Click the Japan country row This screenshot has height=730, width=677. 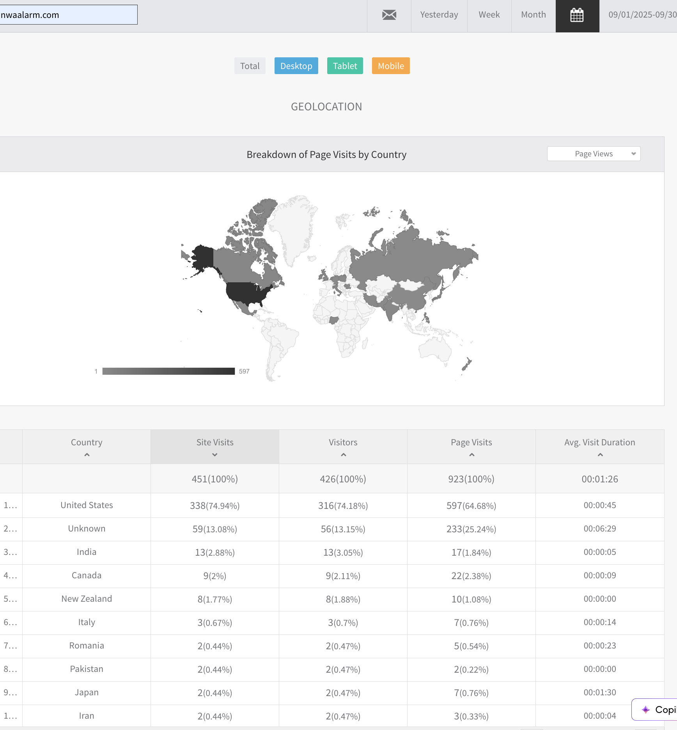point(332,693)
